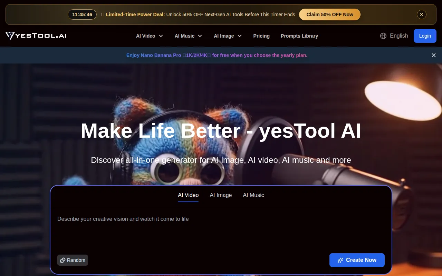This screenshot has height=276, width=442.
Task: Switch to the AI Music tab
Action: pyautogui.click(x=253, y=195)
